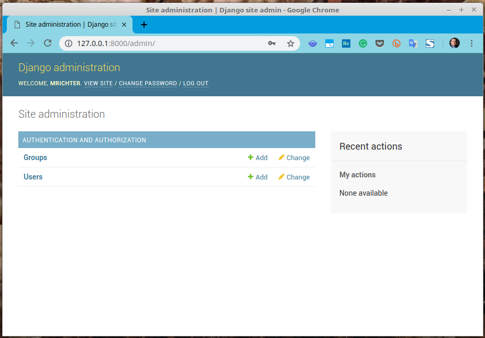Bookmark this page with the star
Image resolution: width=485 pixels, height=338 pixels.
point(291,43)
